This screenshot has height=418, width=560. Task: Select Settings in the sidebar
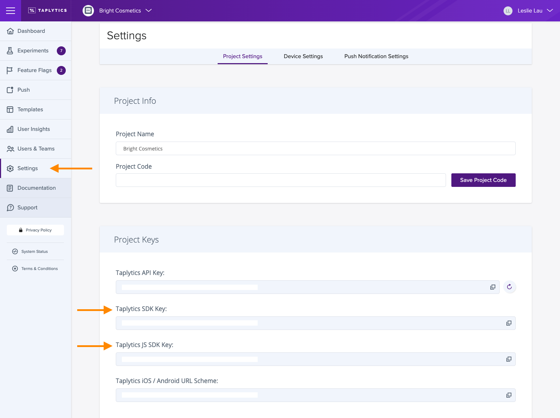(36, 168)
